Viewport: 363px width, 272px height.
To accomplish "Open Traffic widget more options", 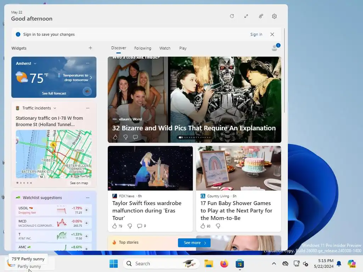I will click(88, 108).
